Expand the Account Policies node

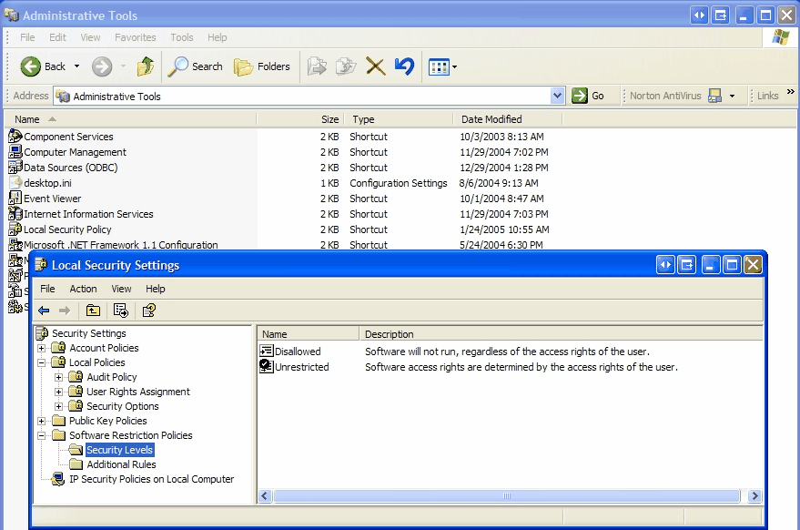point(41,348)
